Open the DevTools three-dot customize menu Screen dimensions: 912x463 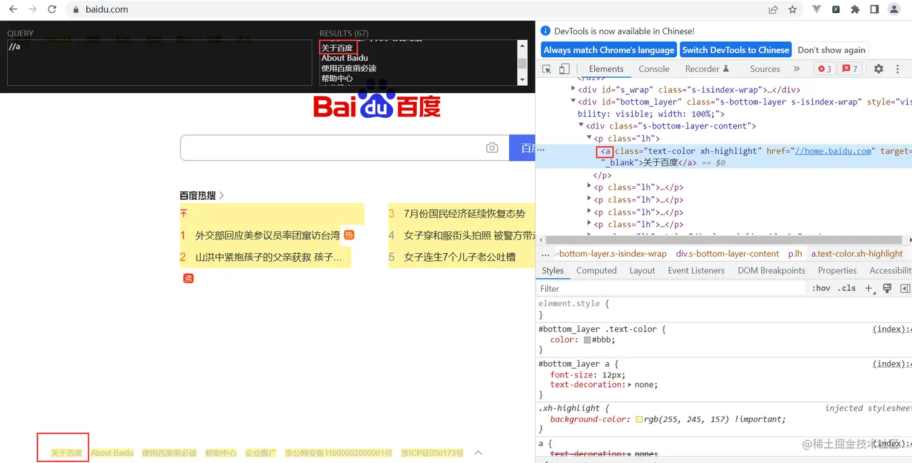coord(898,69)
